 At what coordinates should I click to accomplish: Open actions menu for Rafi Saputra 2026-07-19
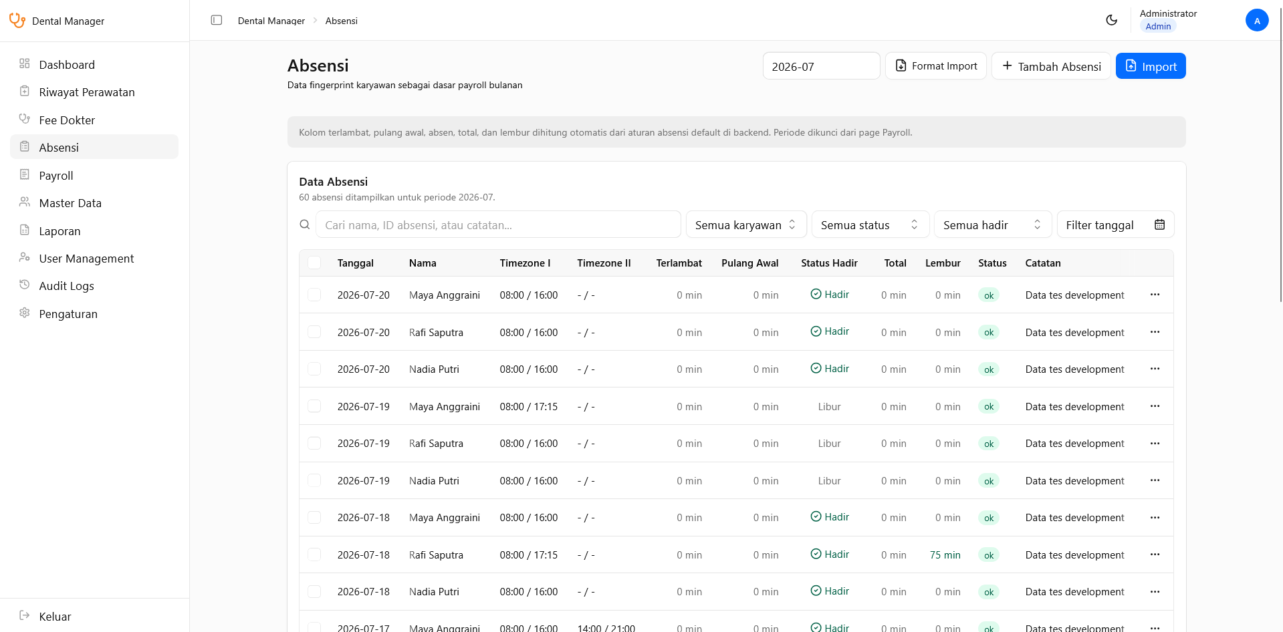pyautogui.click(x=1155, y=444)
